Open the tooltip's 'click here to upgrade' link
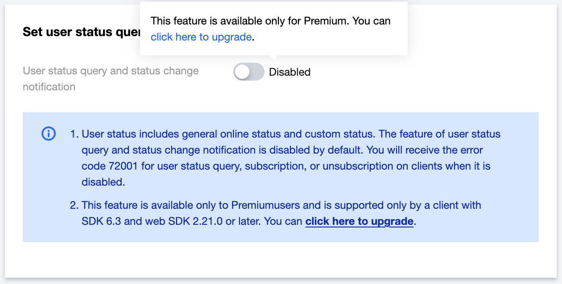The image size is (562, 284). (201, 37)
